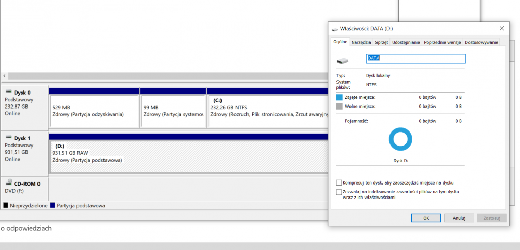
Task: Open the Sprzęt tab
Action: (381, 42)
